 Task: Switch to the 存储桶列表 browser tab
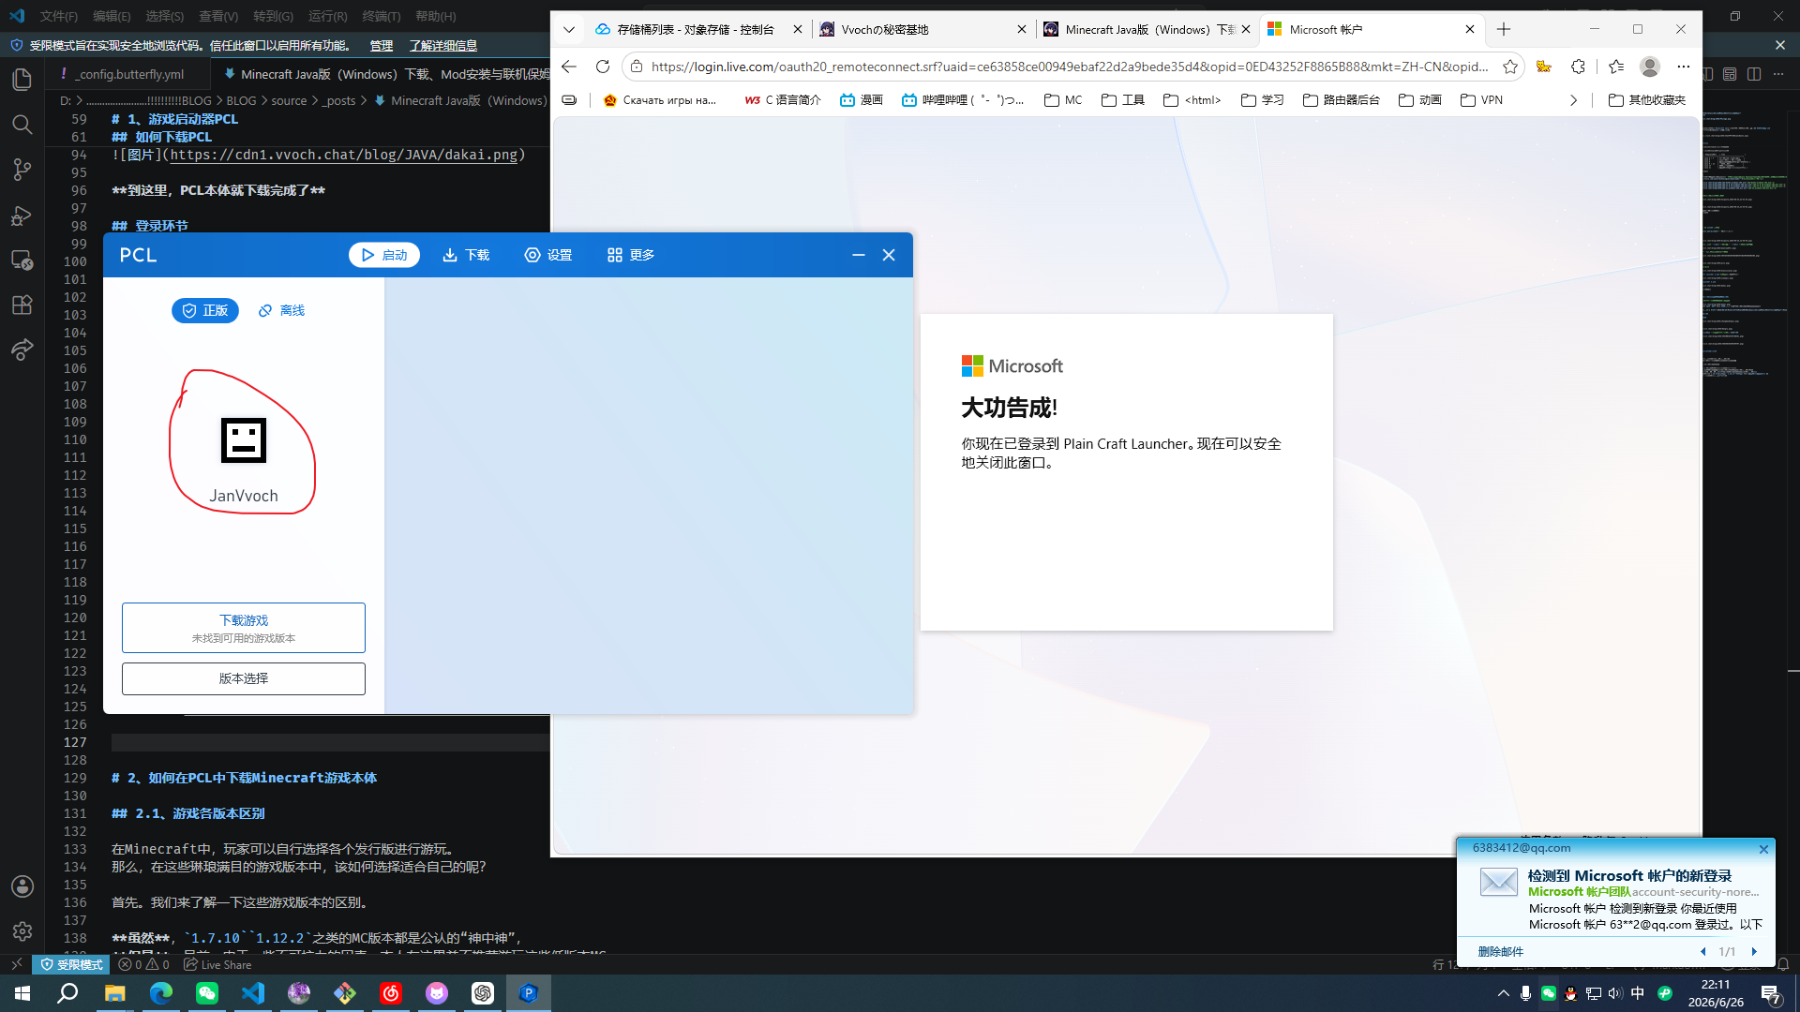point(699,29)
